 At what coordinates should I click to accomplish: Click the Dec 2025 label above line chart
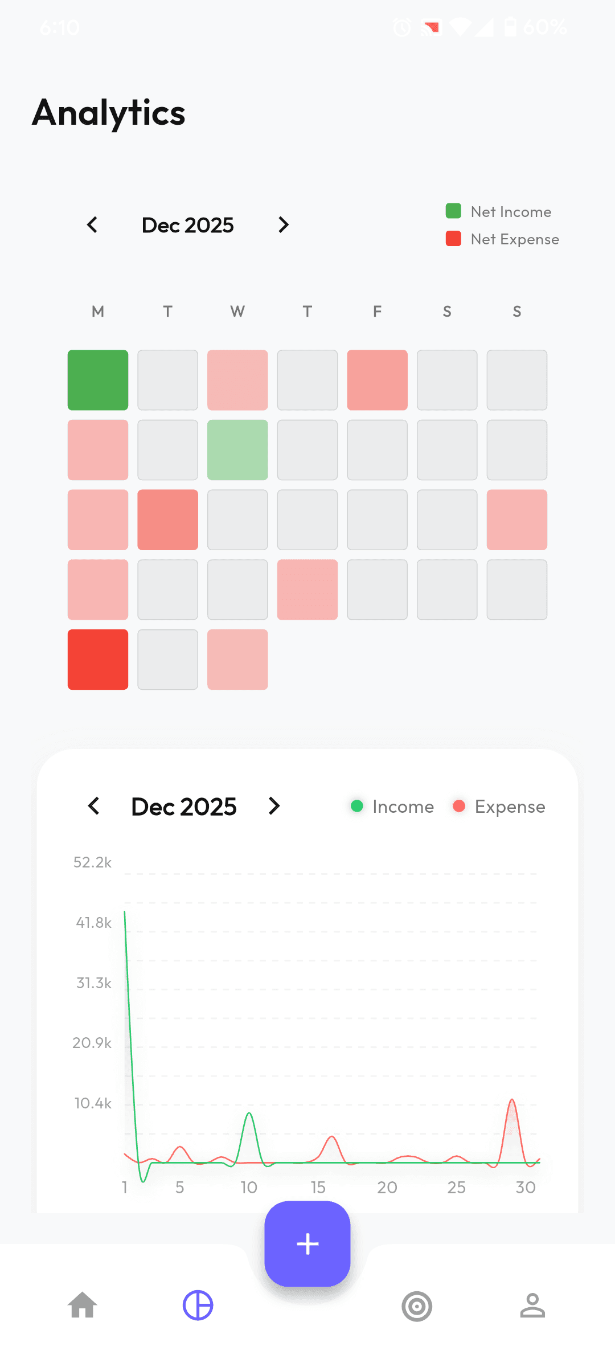point(183,807)
